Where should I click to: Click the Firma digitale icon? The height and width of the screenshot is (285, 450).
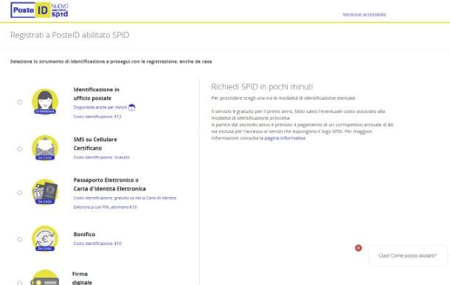tap(45, 278)
